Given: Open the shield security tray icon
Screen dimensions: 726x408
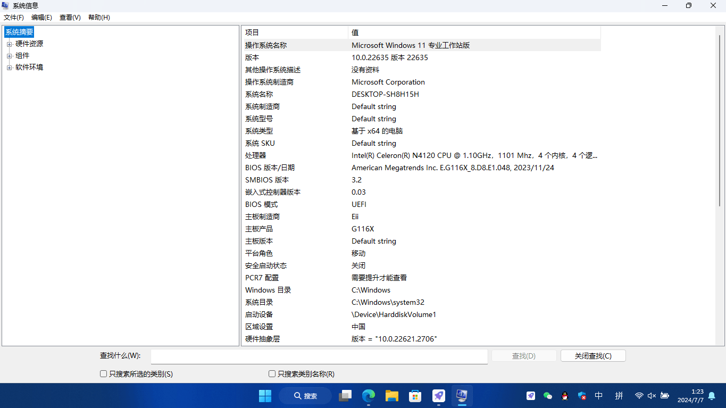Looking at the screenshot, I should coord(582,396).
